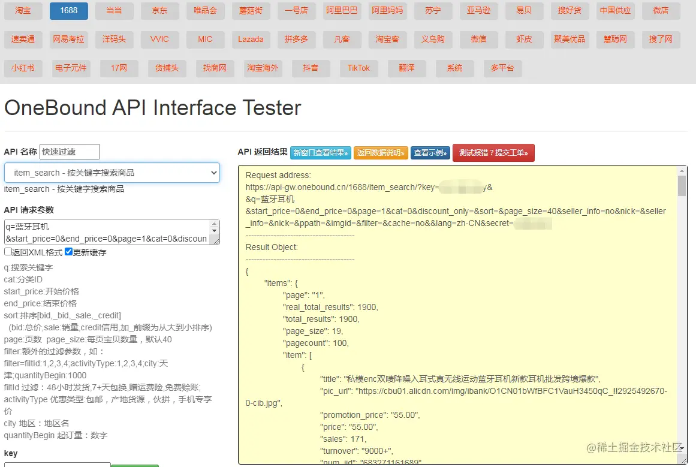
Task: Click into the API 请求参数 textarea
Action: [x=107, y=232]
